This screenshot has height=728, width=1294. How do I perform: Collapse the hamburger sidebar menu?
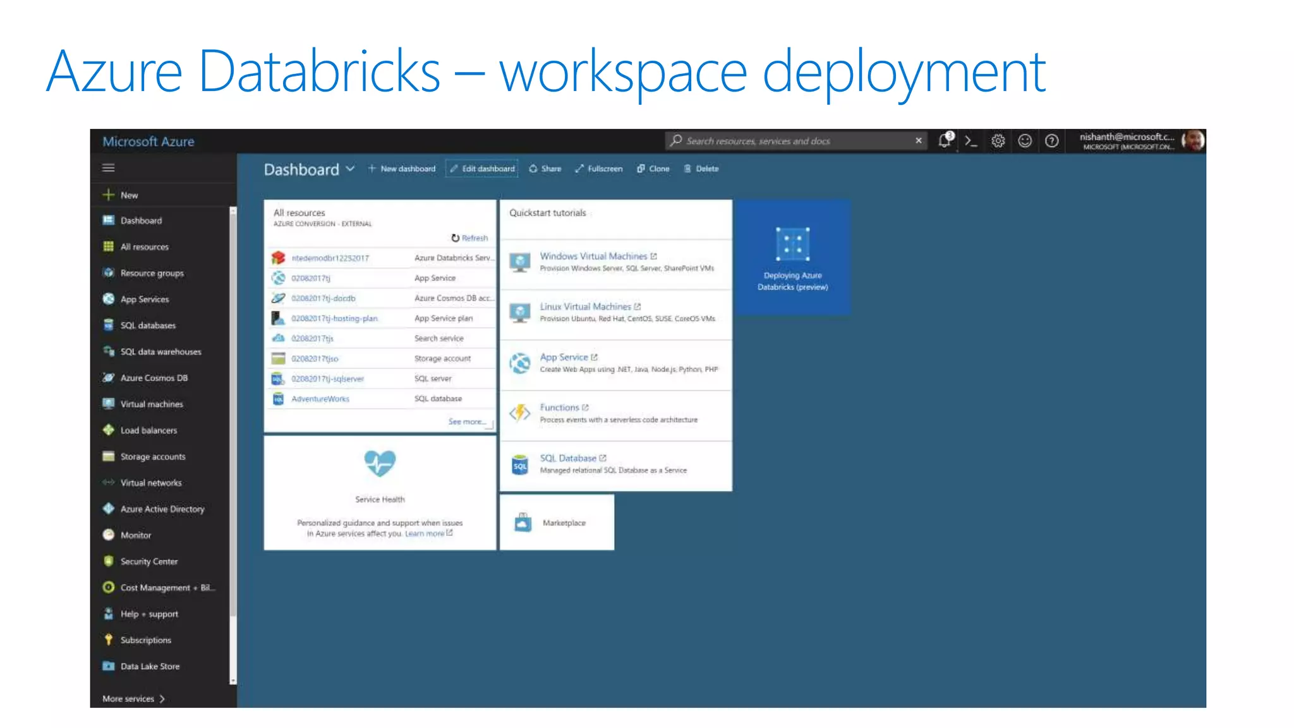point(109,167)
